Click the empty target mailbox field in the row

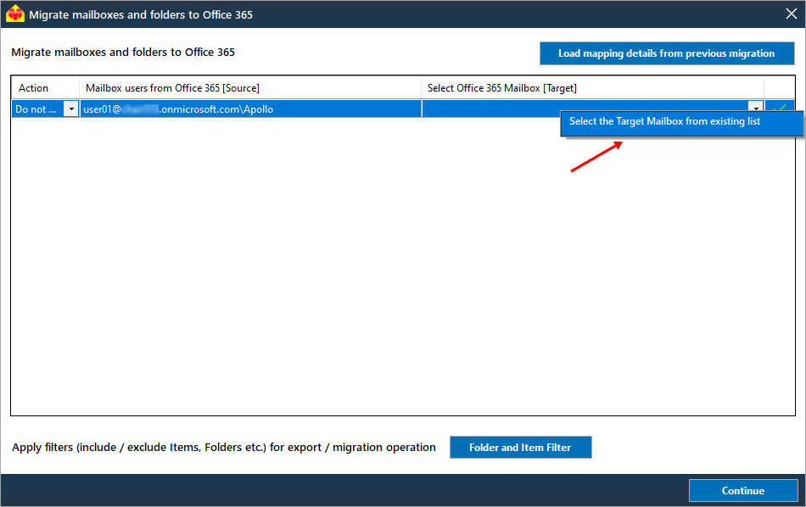click(492, 109)
